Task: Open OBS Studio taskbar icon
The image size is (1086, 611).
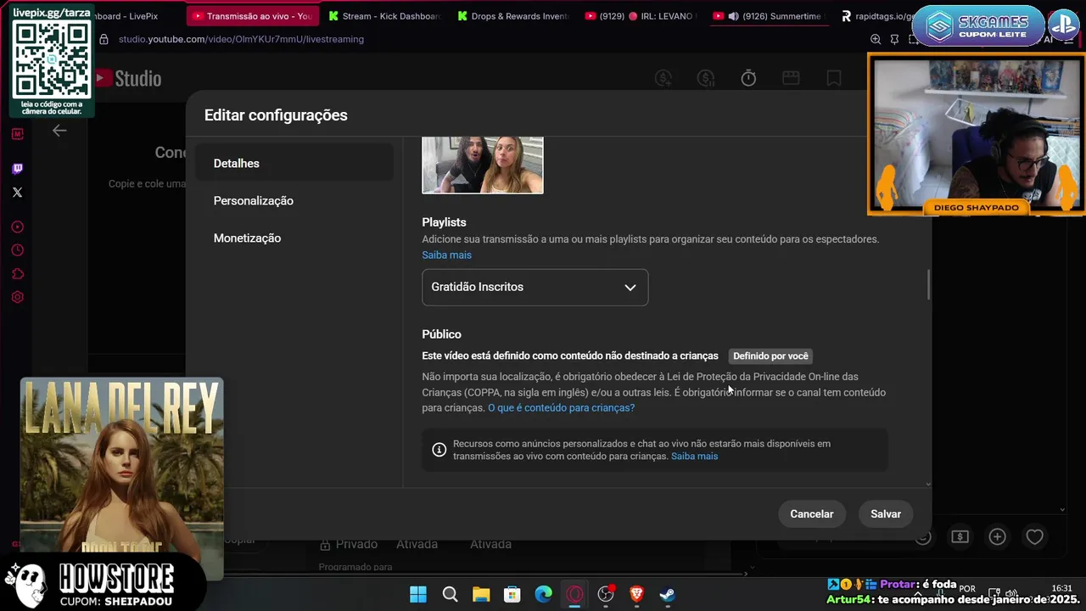Action: point(606,594)
